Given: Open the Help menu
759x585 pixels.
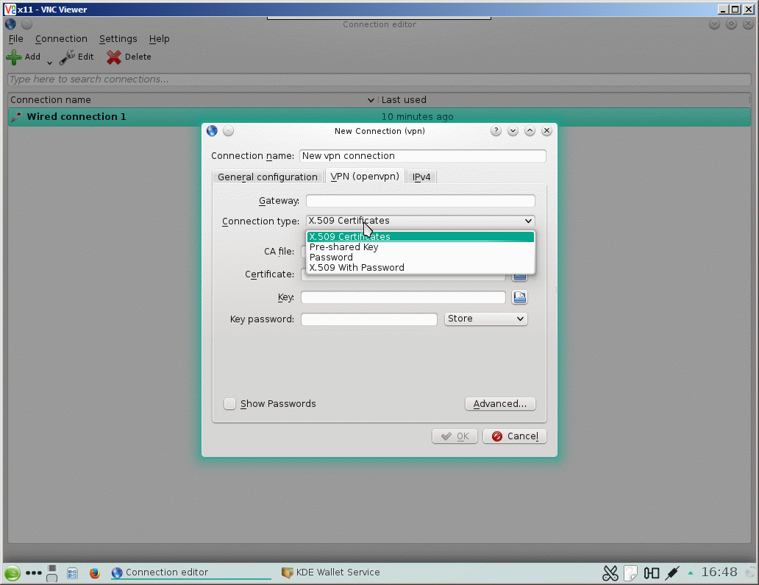Looking at the screenshot, I should point(159,39).
